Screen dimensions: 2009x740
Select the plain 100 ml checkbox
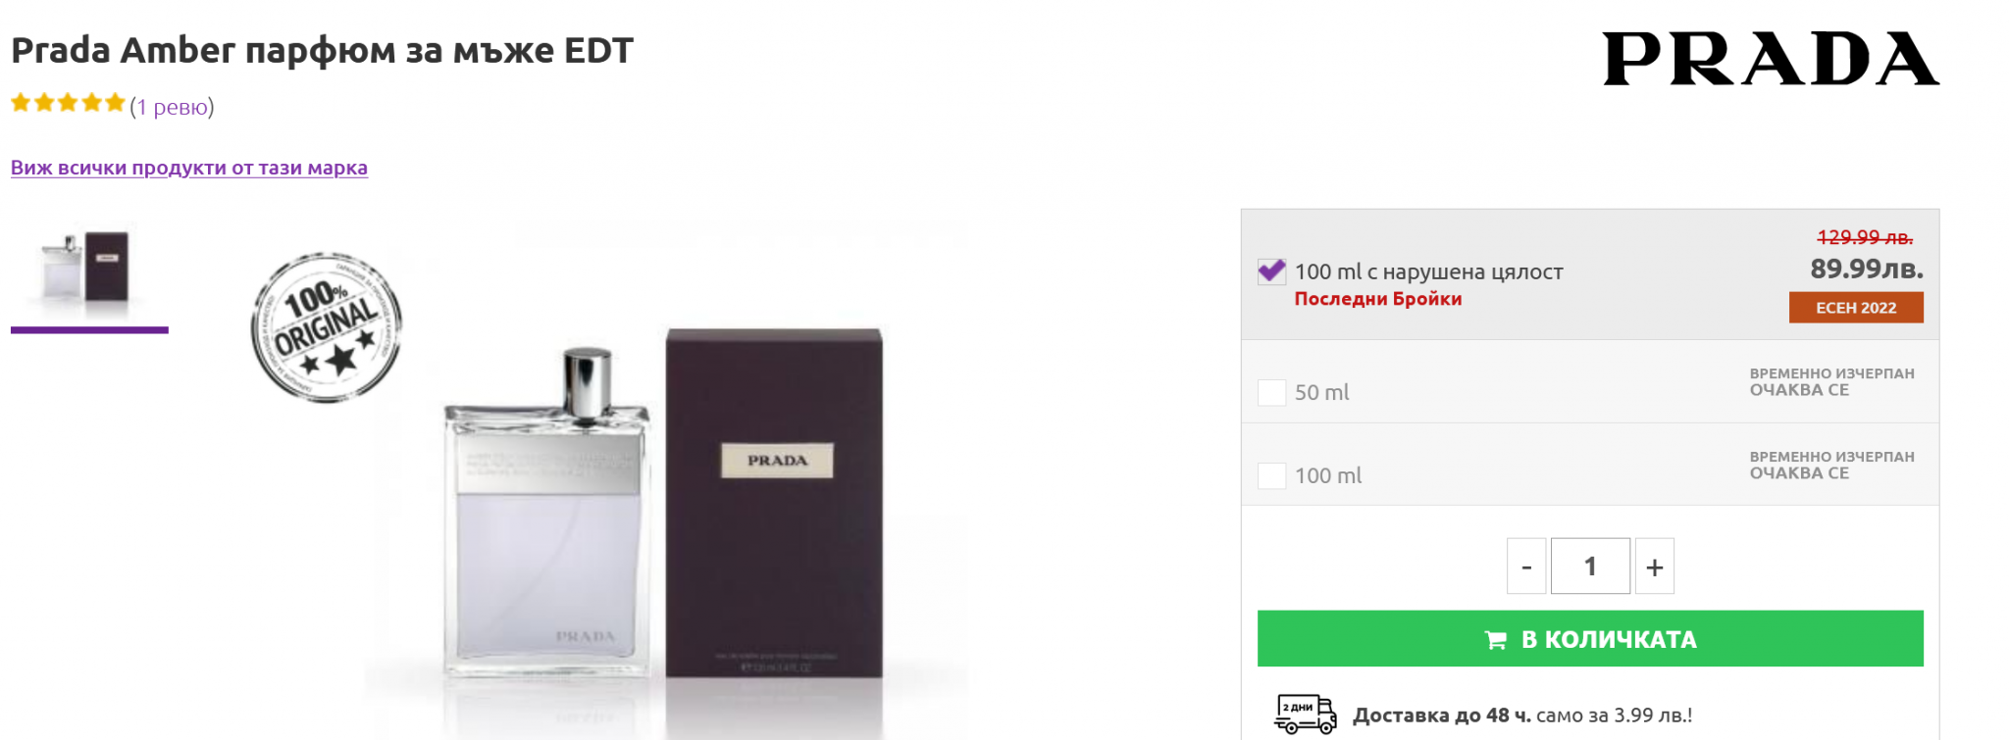[1272, 475]
